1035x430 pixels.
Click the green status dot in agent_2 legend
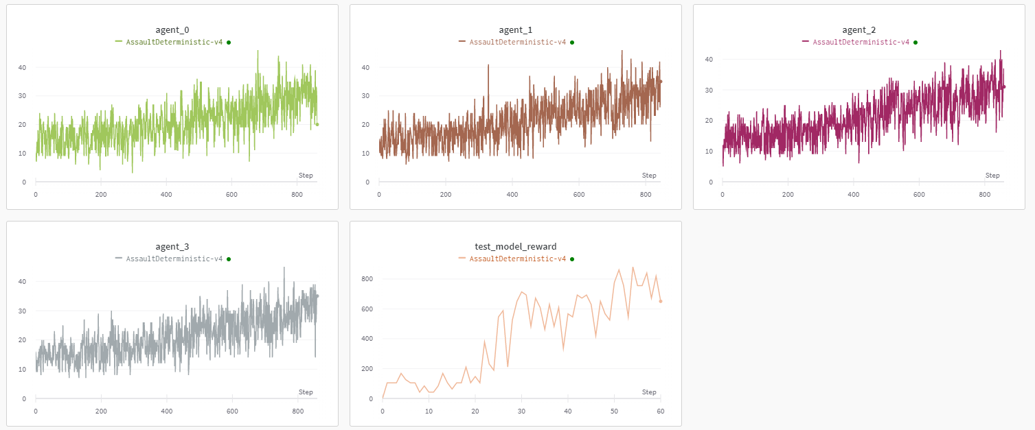pos(915,43)
